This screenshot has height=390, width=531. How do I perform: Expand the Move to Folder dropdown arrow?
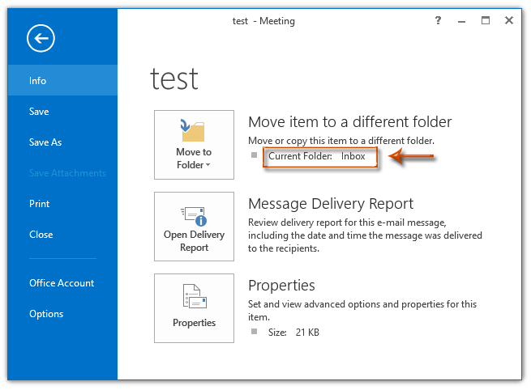point(207,166)
